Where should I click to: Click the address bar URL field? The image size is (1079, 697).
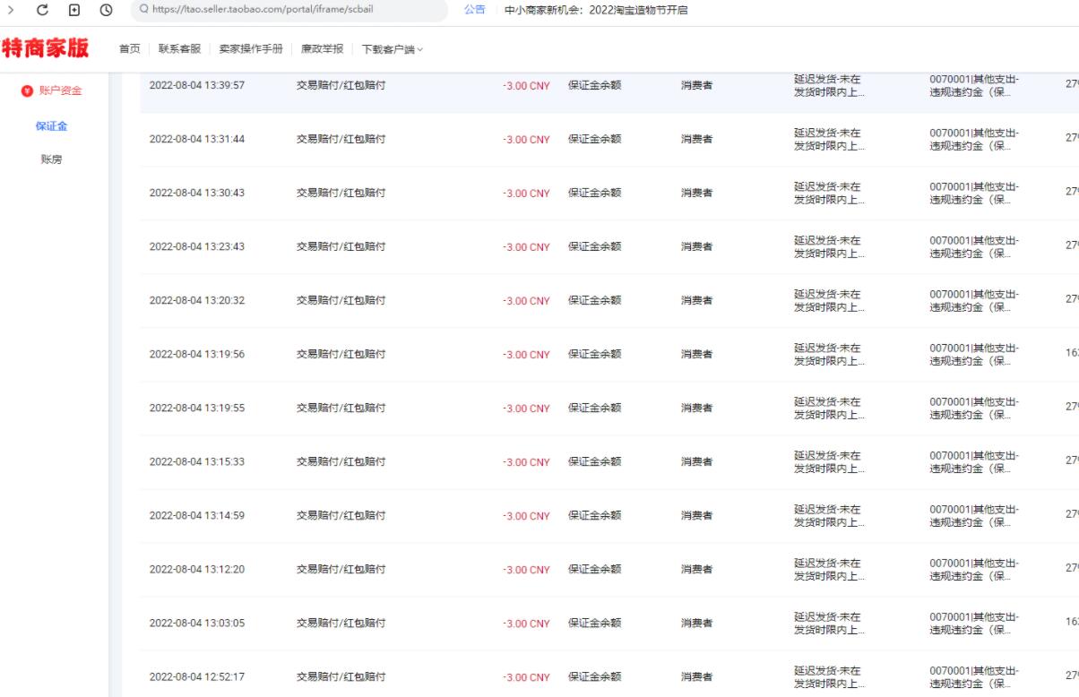289,10
